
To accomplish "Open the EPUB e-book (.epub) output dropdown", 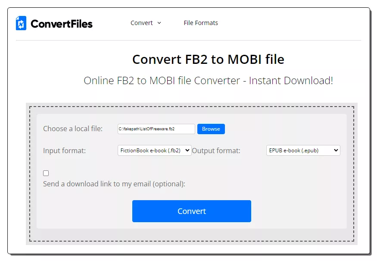I will 303,151.
